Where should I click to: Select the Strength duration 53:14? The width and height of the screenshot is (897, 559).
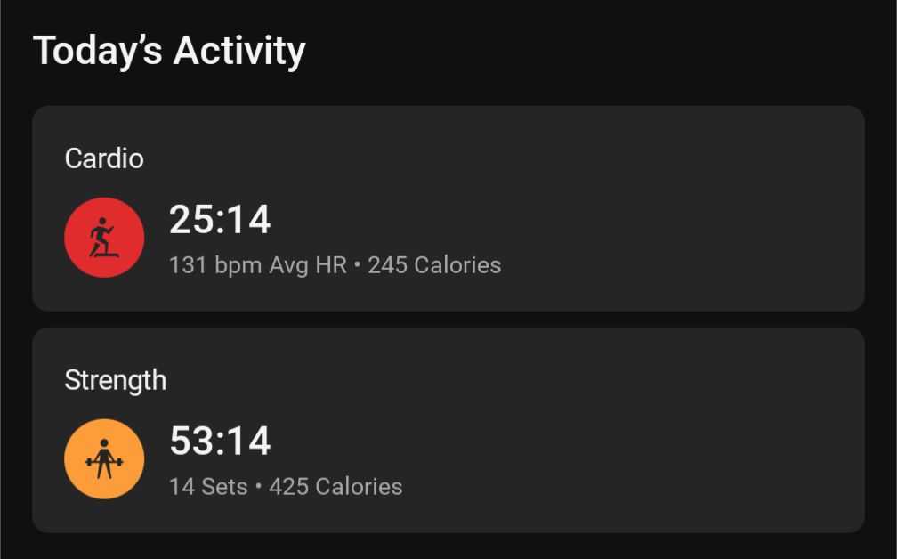[x=220, y=441]
